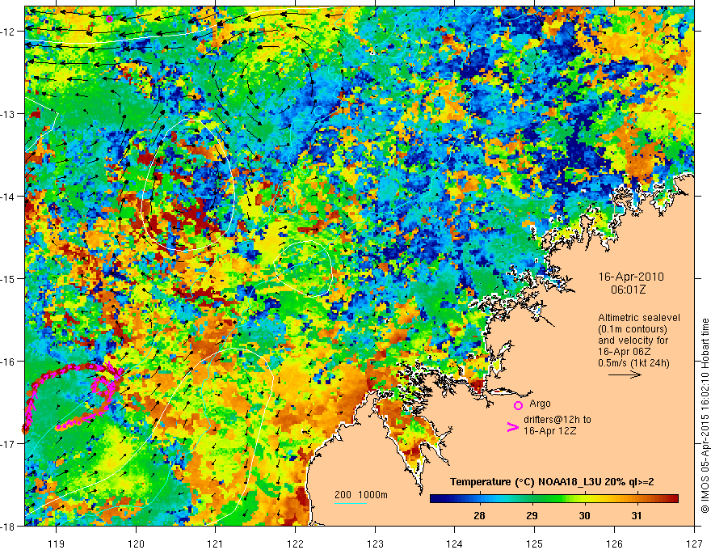Viewport: 711px width, 550px height.
Task: Click longitude axis label '124'
Action: 455,544
